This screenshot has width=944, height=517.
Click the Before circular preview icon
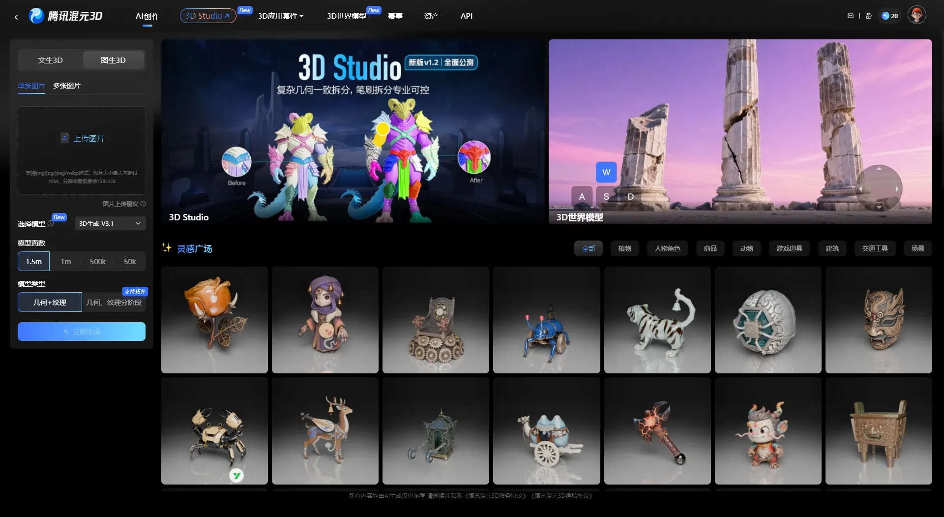pyautogui.click(x=236, y=162)
